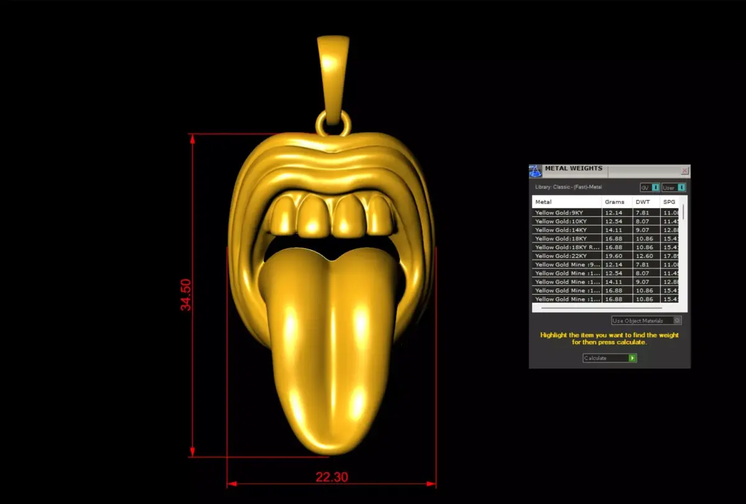
Task: Click the 12.60 DWT cell
Action: (646, 256)
